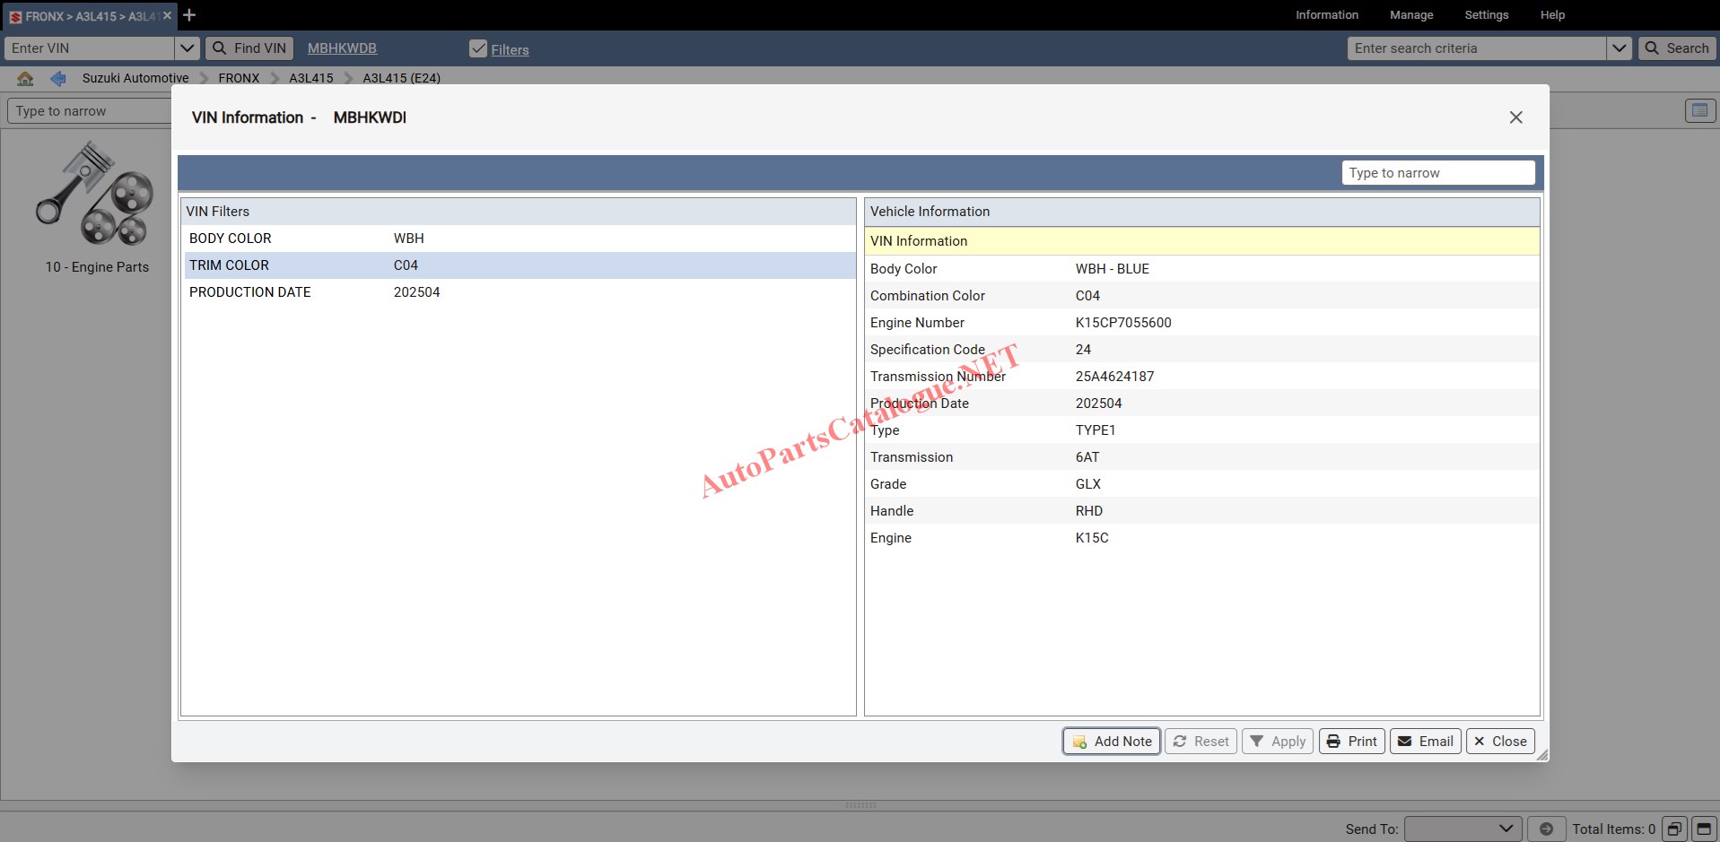
Task: Close the VIN Information dialog with X
Action: pyautogui.click(x=1515, y=117)
